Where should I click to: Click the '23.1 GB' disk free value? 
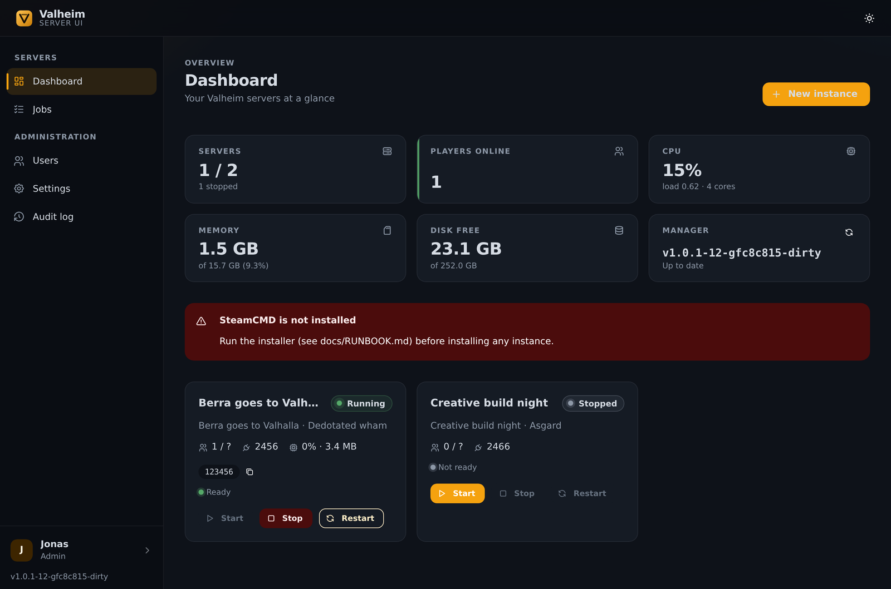(x=466, y=249)
